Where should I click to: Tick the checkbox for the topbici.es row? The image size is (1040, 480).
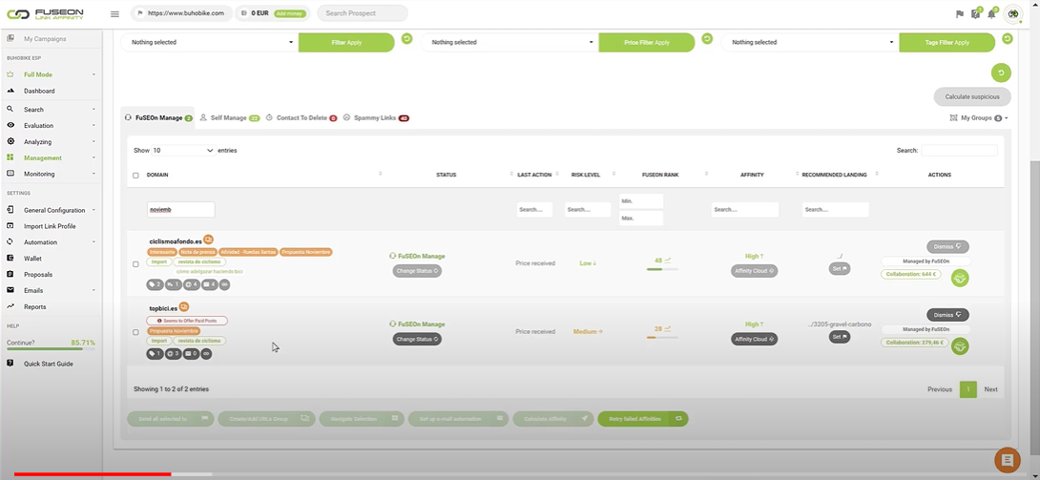[x=135, y=332]
